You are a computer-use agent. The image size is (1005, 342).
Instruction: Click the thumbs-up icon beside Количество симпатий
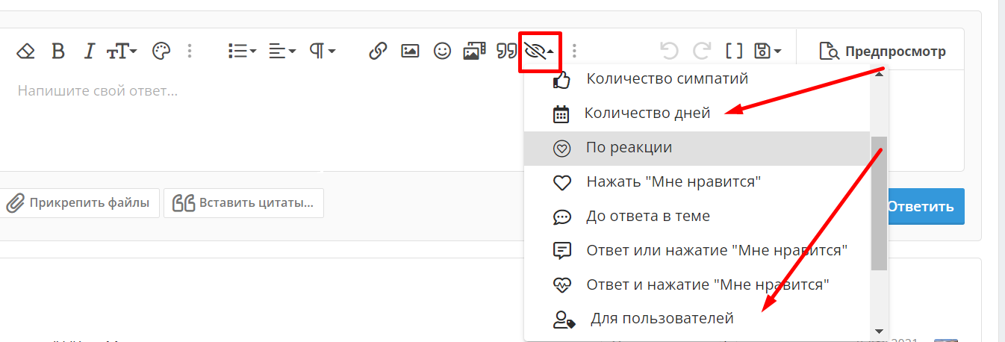pos(561,79)
